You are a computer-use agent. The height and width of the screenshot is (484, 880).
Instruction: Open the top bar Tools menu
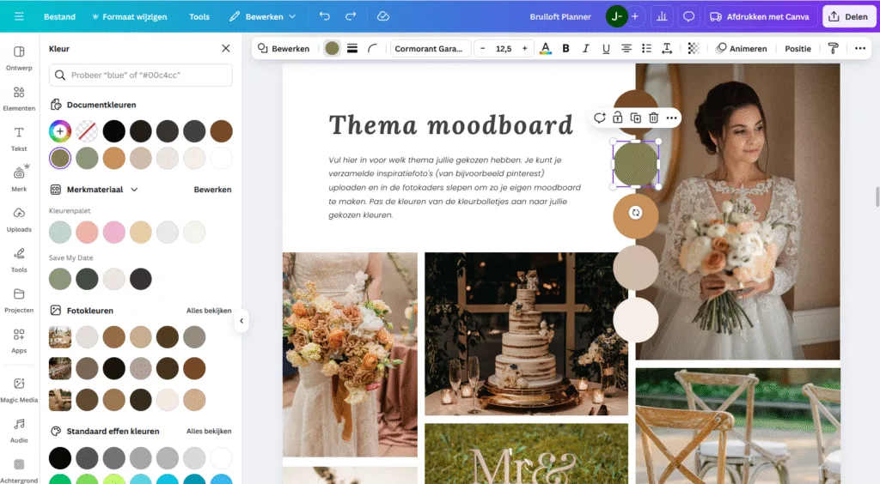(199, 17)
